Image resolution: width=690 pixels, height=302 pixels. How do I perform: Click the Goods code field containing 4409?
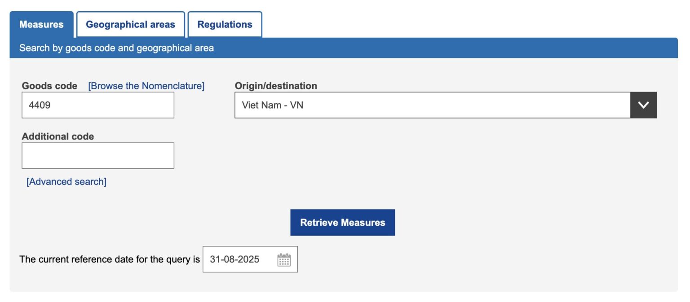(98, 105)
